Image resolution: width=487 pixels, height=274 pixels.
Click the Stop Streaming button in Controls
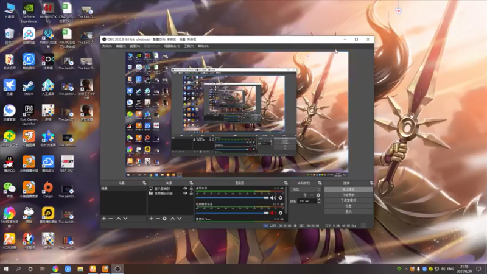tap(348, 189)
